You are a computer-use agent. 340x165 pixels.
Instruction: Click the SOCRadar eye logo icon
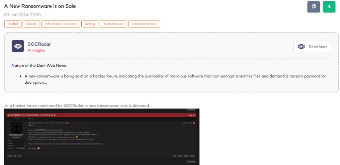[x=18, y=46]
